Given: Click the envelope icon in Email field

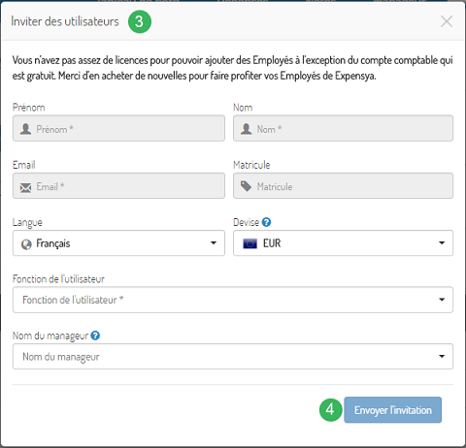Looking at the screenshot, I should 25,187.
